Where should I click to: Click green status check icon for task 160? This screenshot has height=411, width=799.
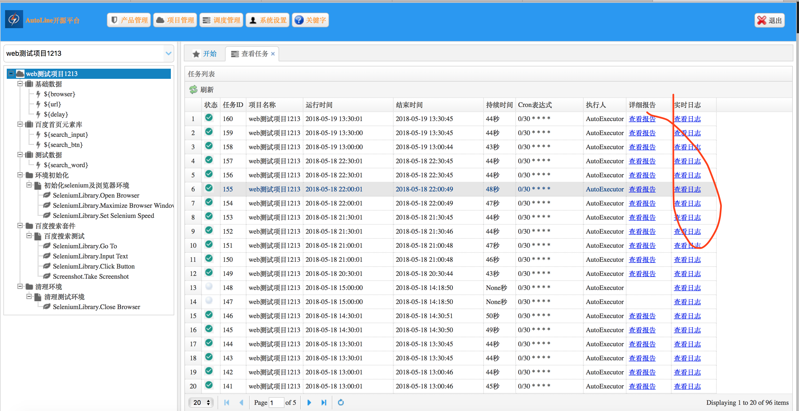[x=209, y=118]
